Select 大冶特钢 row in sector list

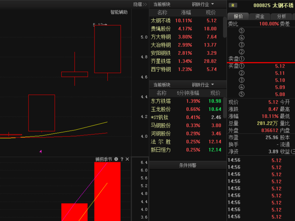pos(186,45)
